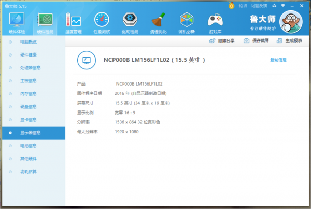
Task: Minimize the 鲁大师 window
Action: coord(292,6)
